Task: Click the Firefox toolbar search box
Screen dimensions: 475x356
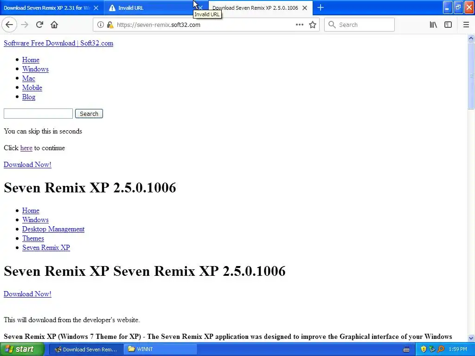Action: pos(359,25)
